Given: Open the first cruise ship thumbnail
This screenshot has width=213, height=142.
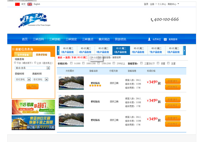Looking at the screenshot, I should pyautogui.click(x=71, y=83).
